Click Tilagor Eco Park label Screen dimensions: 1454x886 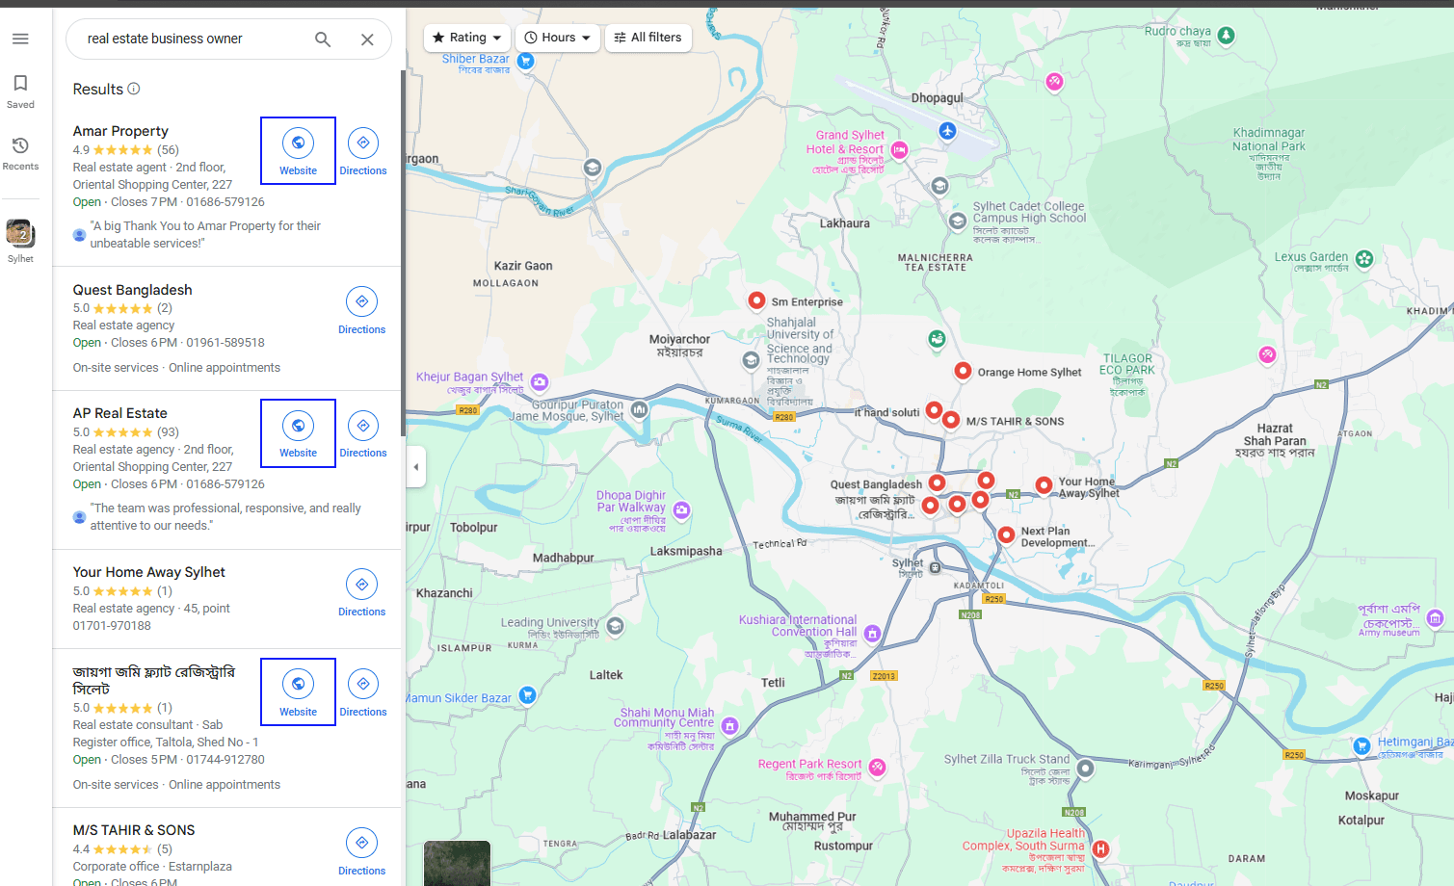coord(1126,375)
